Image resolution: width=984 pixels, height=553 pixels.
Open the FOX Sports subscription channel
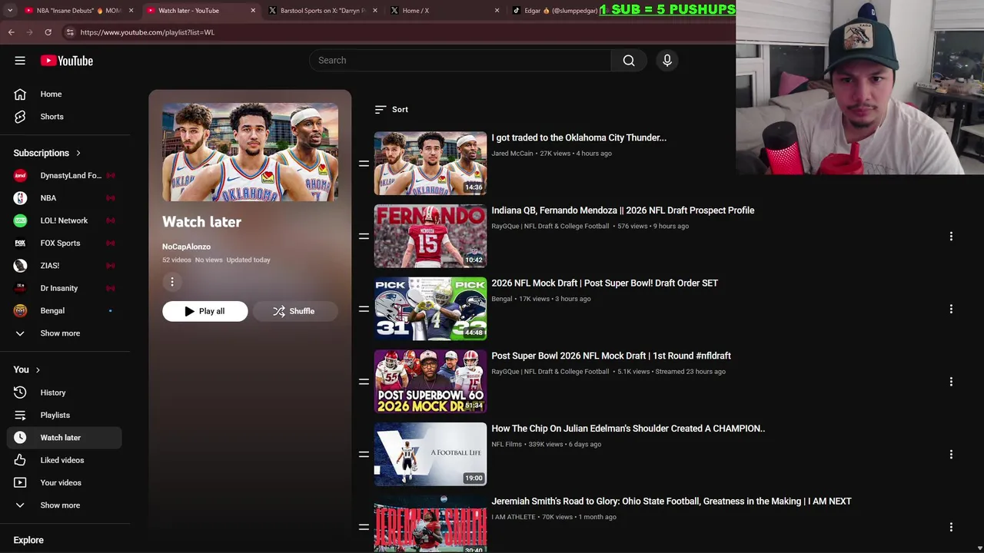[x=65, y=243]
